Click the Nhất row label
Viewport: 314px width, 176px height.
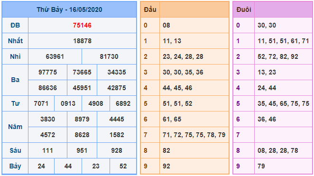coord(15,41)
